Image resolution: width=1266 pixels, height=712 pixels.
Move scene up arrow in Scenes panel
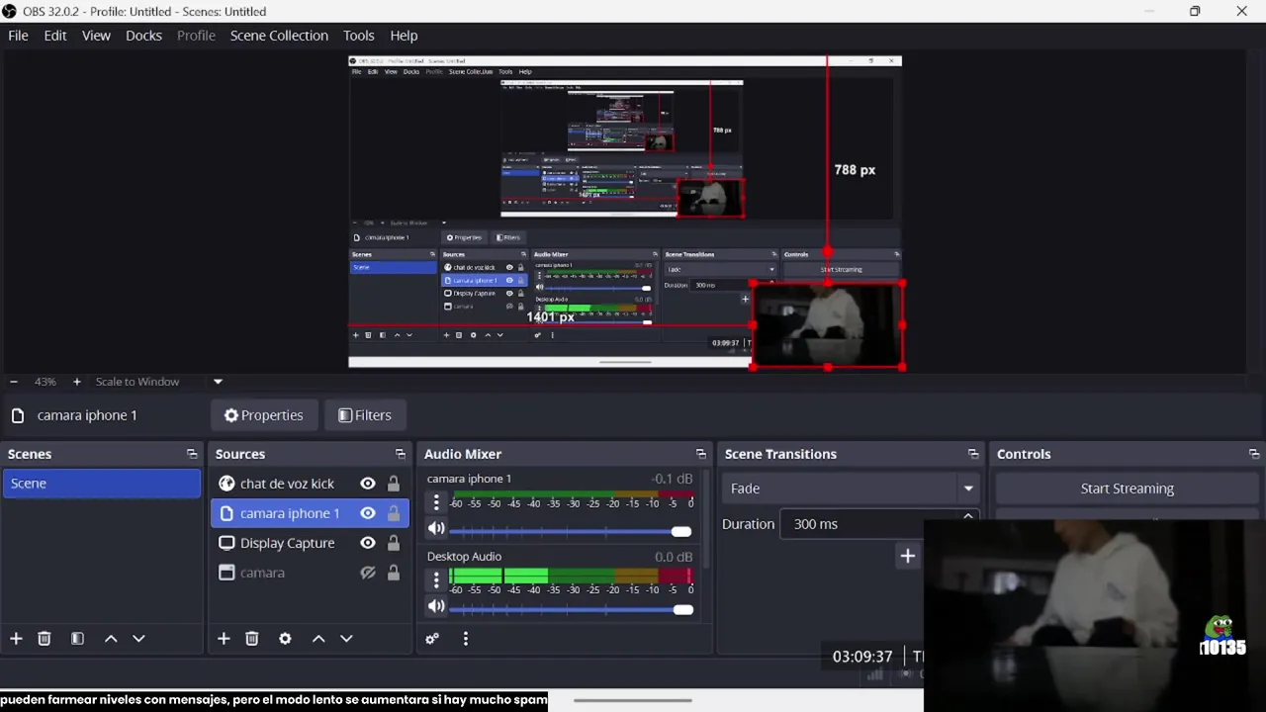tap(111, 639)
